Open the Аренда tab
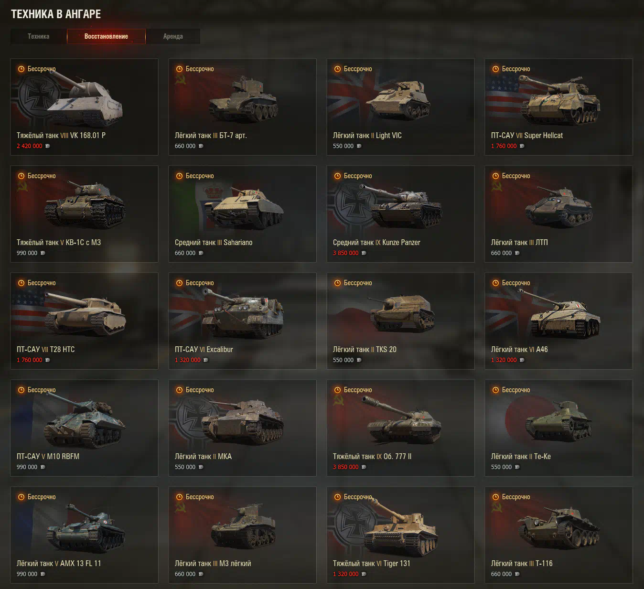This screenshot has height=589, width=644. 173,36
